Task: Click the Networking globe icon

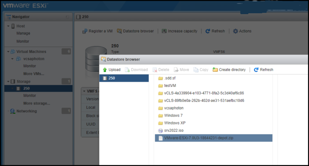Action: click(x=12, y=111)
